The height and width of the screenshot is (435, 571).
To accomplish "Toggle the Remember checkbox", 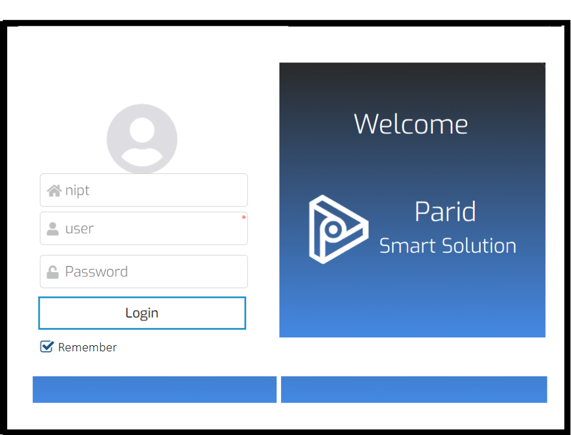I will [x=47, y=346].
